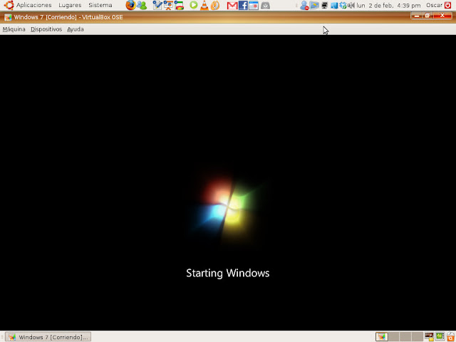Click the lock screen icon in bottom panel
The width and height of the screenshot is (456, 342).
pos(429,337)
